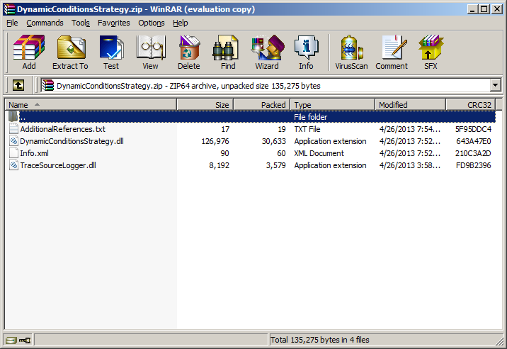Click the Extract To toolbar icon
Viewport: 507px width, 349px height.
(71, 48)
